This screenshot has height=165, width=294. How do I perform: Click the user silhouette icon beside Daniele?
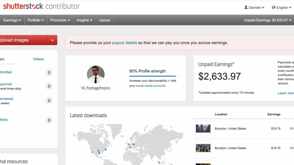pyautogui.click(x=246, y=7)
